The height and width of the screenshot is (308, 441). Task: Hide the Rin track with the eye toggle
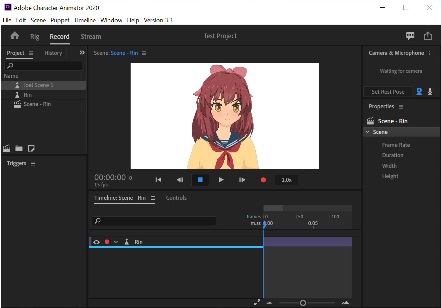tap(96, 242)
